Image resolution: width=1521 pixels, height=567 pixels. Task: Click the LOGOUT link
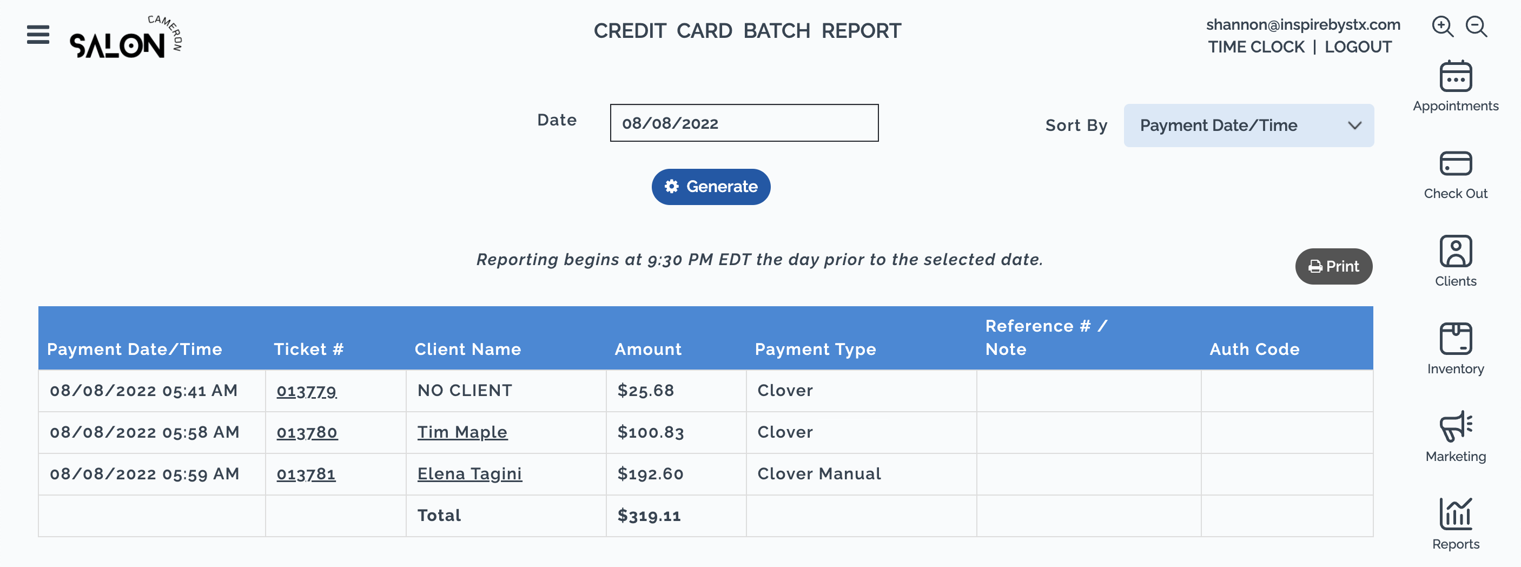pyautogui.click(x=1358, y=47)
